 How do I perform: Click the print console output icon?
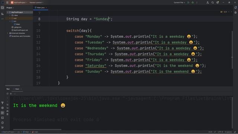(7, 111)
